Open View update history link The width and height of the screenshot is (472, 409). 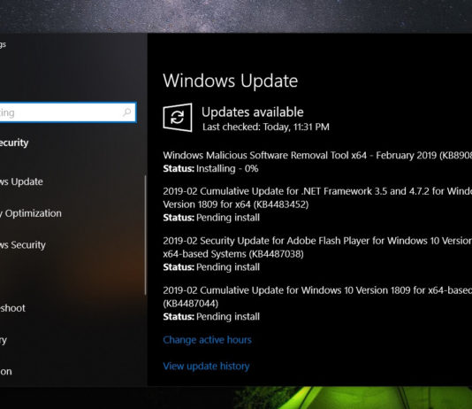point(206,366)
